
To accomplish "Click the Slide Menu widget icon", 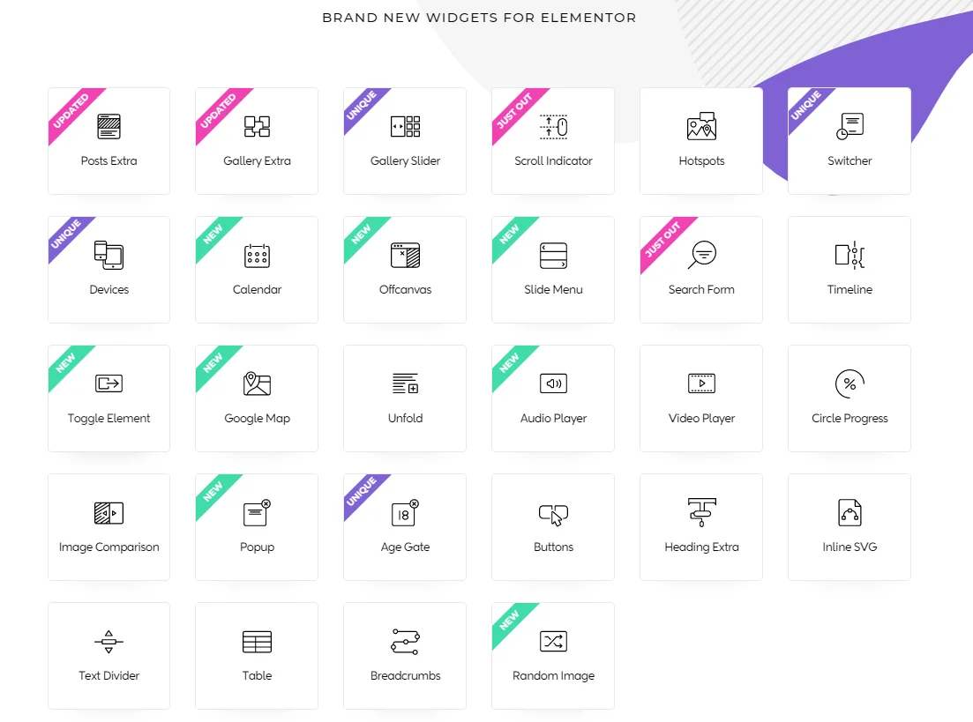I will 553,254.
